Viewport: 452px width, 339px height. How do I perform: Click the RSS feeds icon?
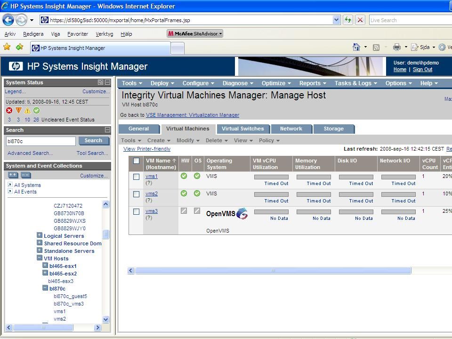pos(376,47)
